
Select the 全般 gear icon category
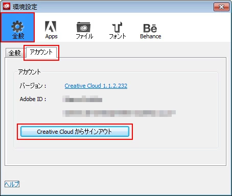click(17, 28)
